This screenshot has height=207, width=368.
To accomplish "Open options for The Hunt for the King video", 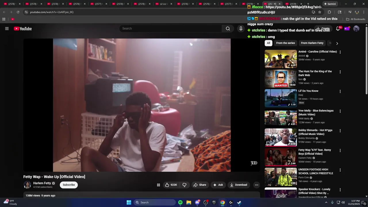I will click(340, 72).
